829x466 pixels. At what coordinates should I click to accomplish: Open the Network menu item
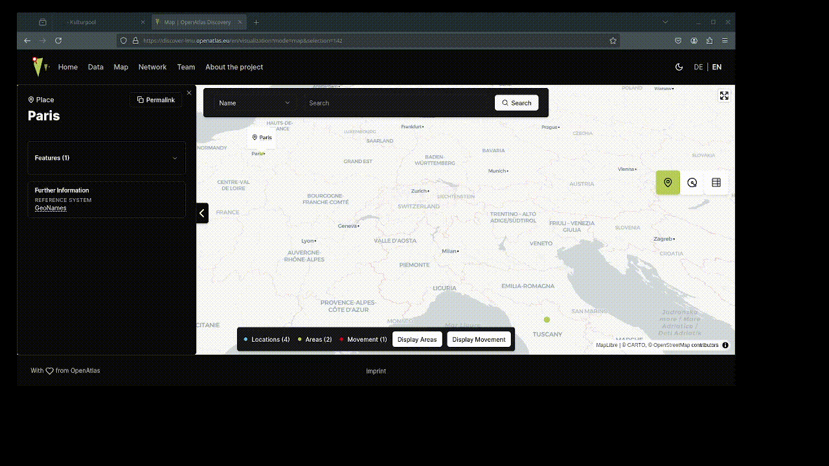pyautogui.click(x=152, y=67)
